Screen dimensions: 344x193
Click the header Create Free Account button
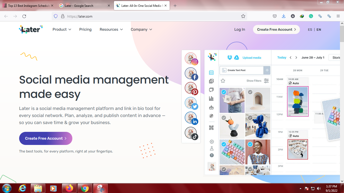tap(276, 29)
